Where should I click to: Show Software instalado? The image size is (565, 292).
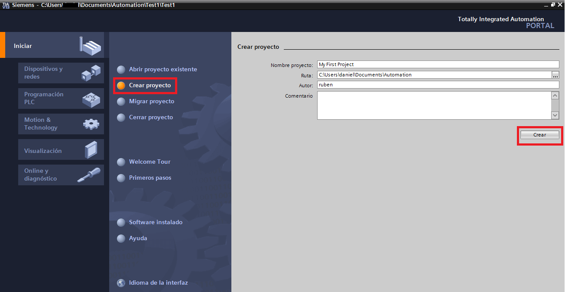click(156, 222)
